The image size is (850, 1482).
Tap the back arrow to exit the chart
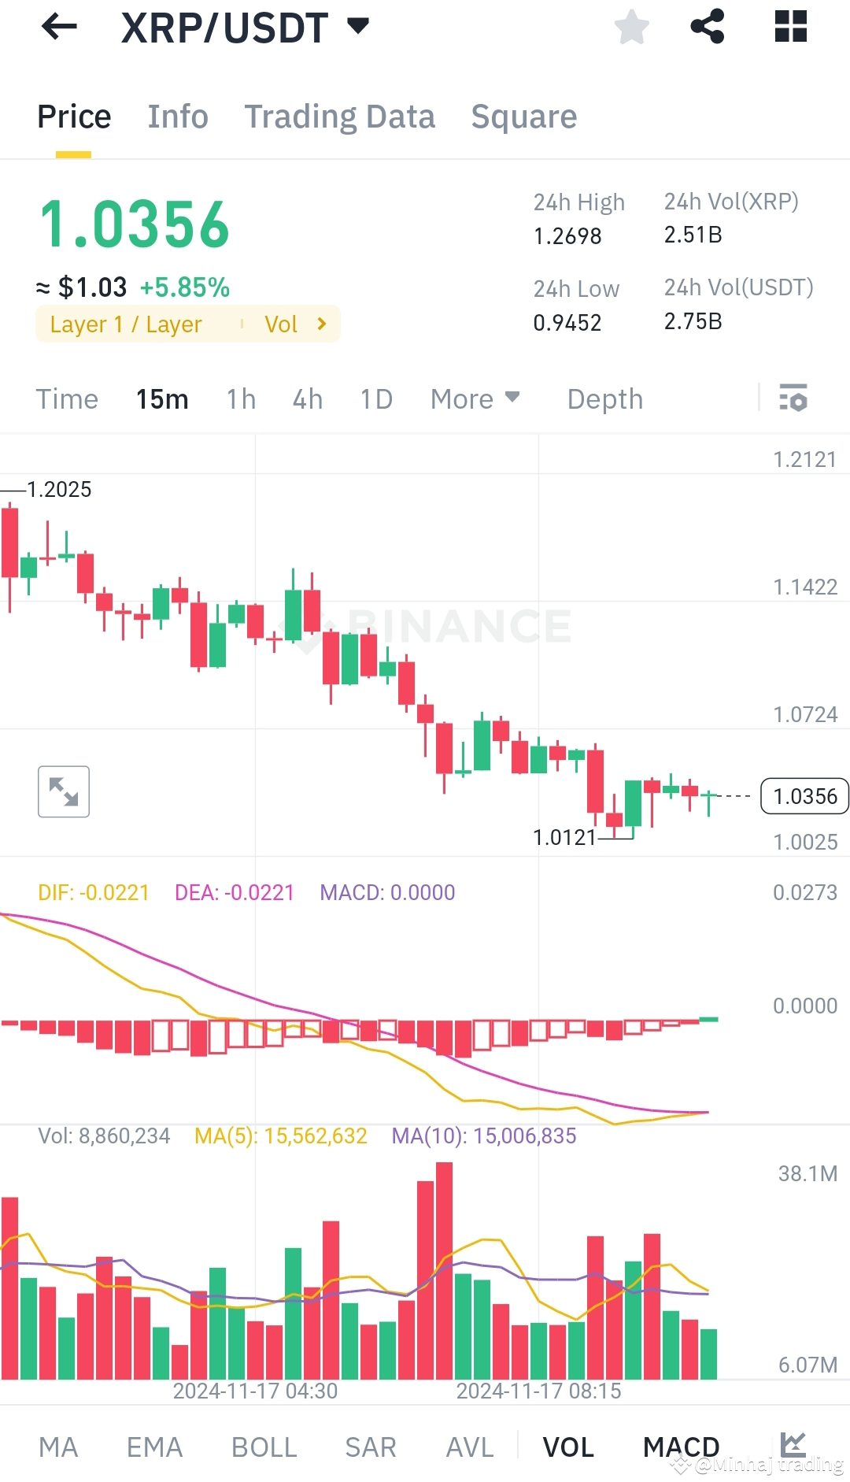(x=57, y=27)
